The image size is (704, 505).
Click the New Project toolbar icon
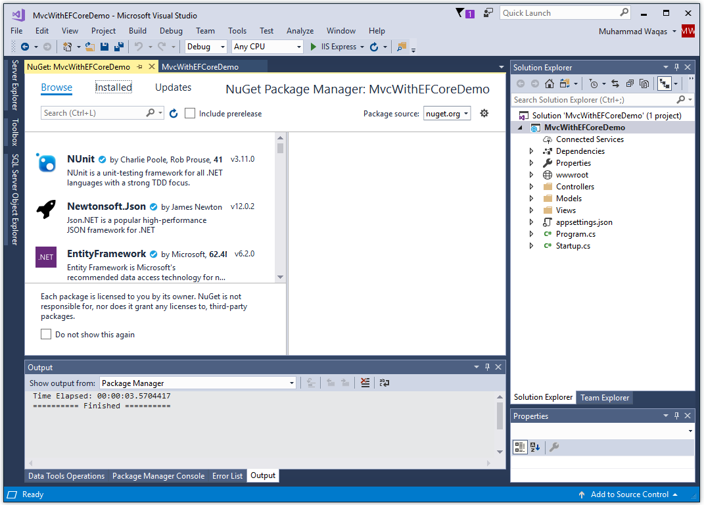(67, 47)
